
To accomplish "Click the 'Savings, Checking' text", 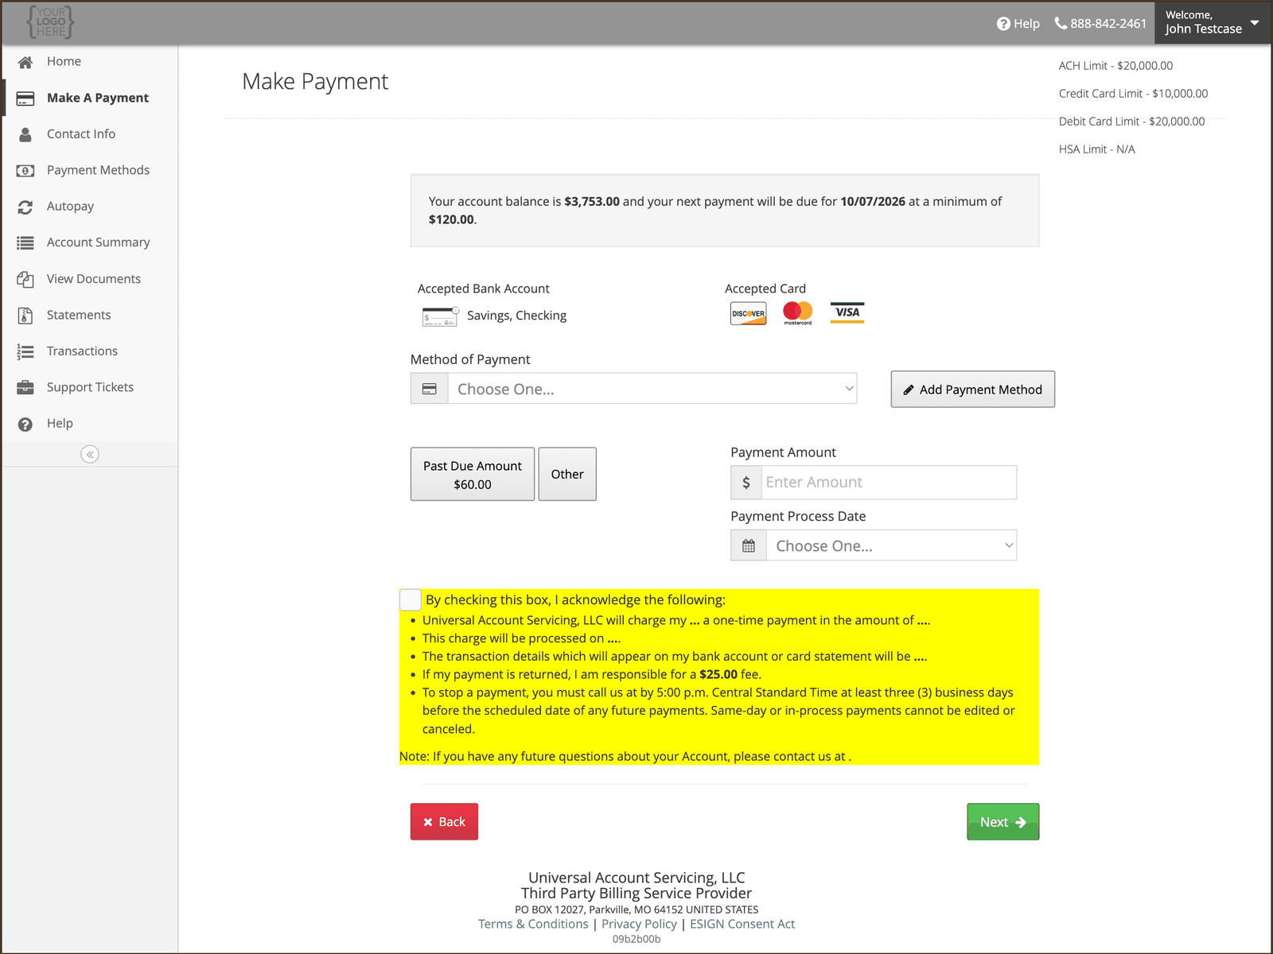I will 516,316.
